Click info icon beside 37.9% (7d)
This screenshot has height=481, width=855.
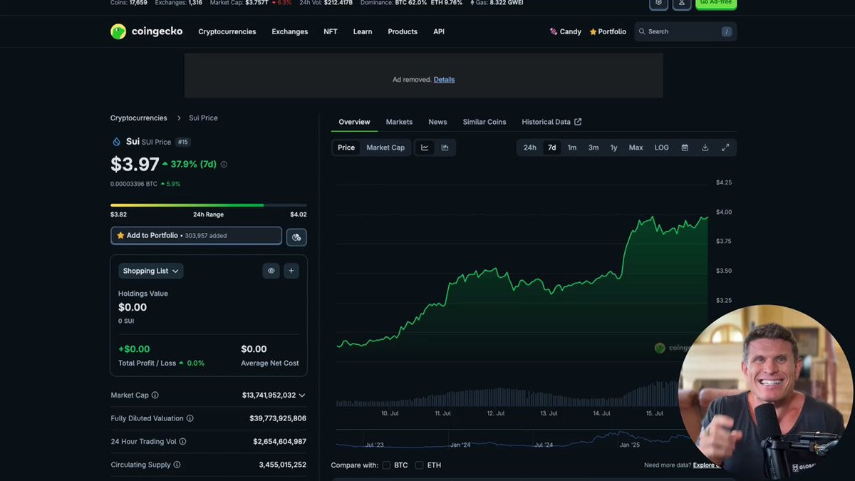(224, 165)
